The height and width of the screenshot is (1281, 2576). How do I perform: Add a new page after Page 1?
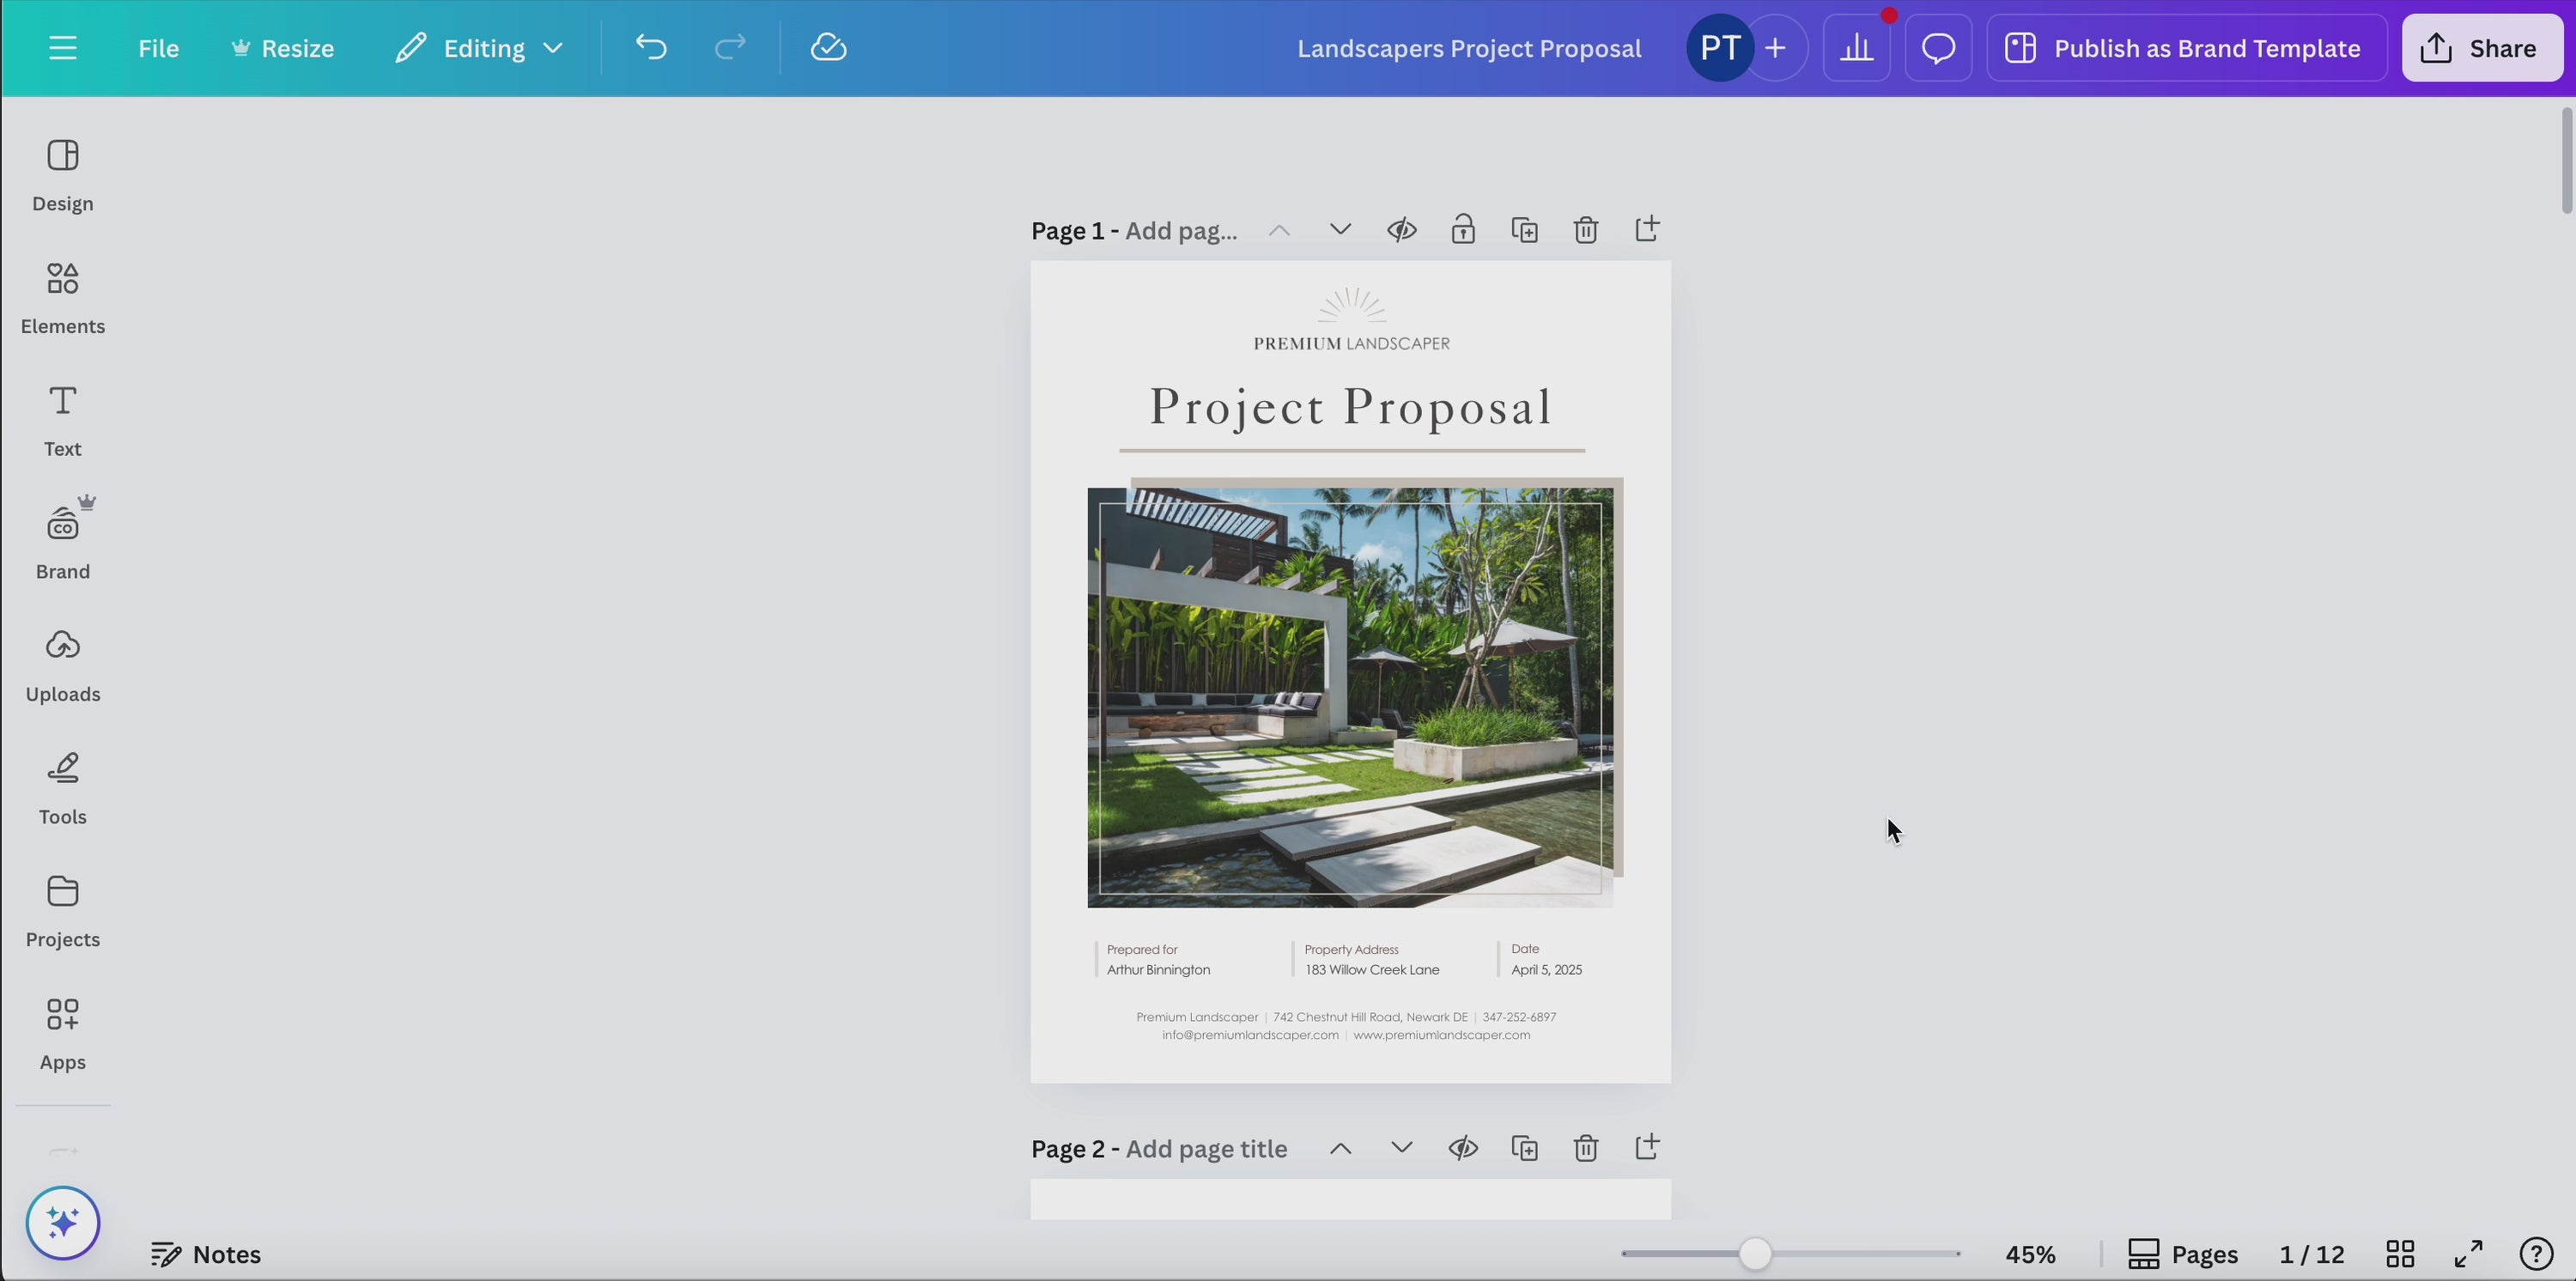[x=1647, y=230]
